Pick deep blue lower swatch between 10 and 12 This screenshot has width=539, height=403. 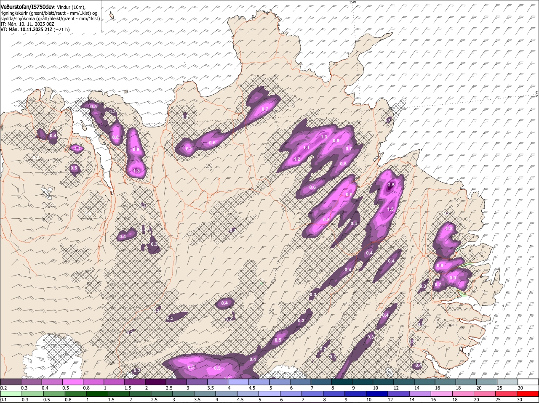pos(377,394)
